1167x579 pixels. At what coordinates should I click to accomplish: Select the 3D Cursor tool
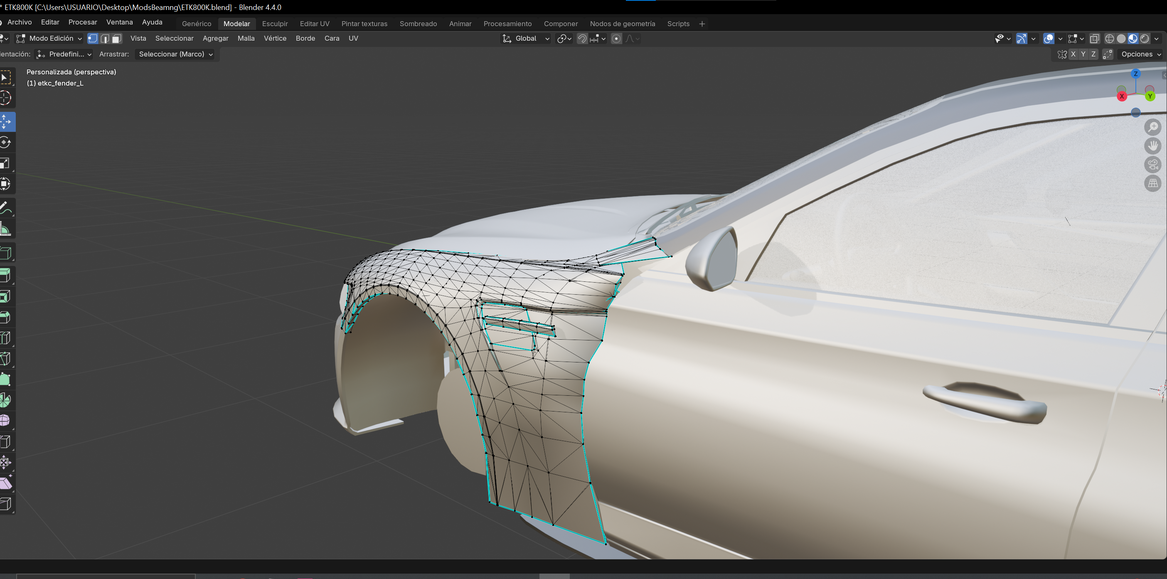[5, 98]
